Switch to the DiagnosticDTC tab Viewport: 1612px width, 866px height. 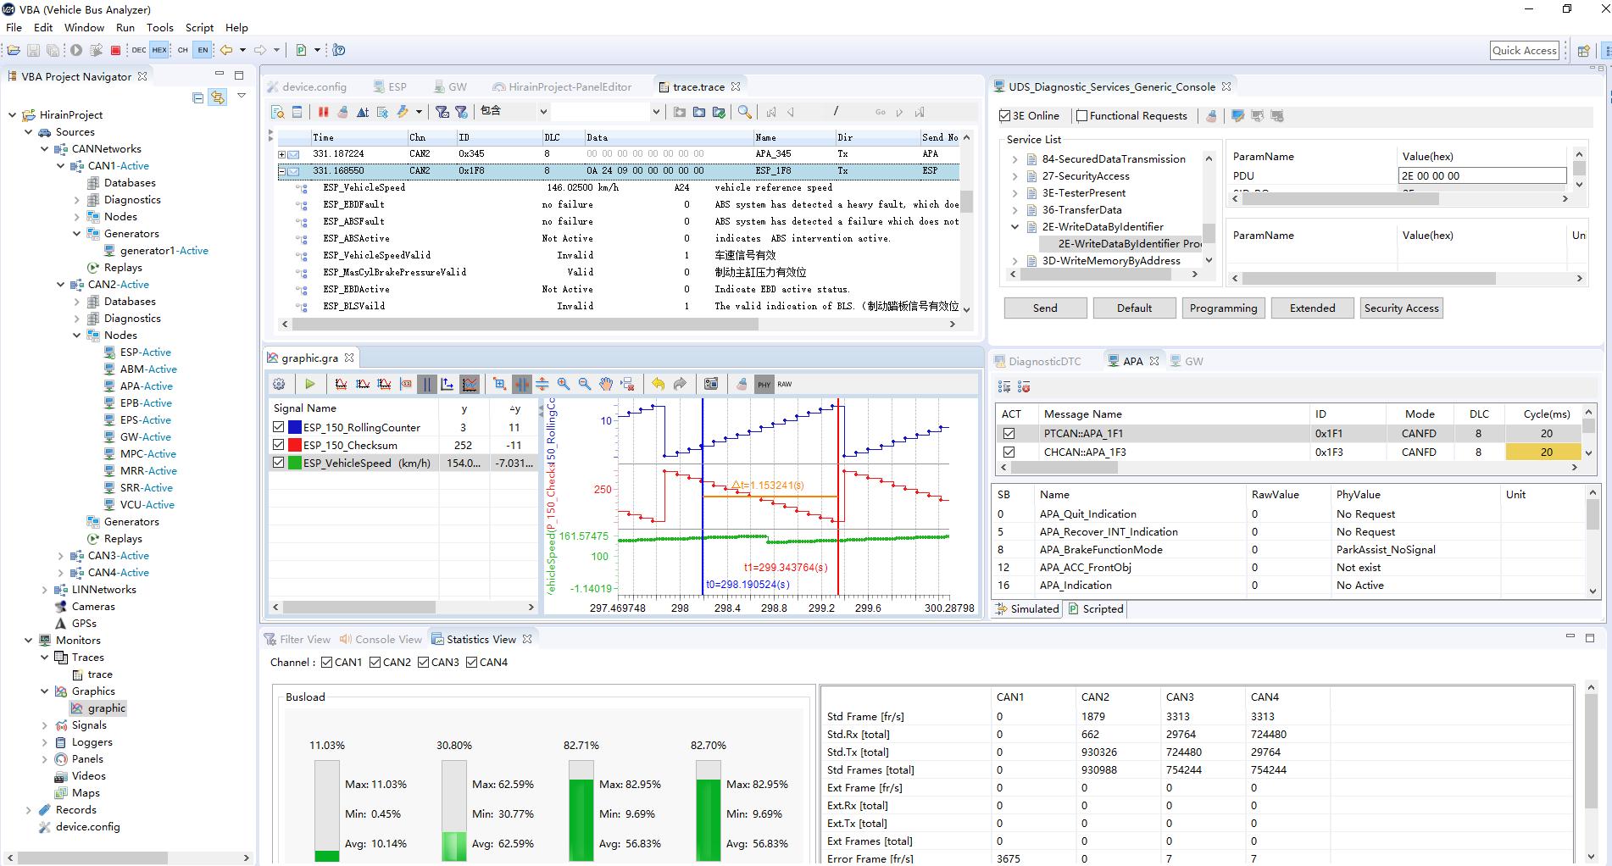tap(1037, 362)
